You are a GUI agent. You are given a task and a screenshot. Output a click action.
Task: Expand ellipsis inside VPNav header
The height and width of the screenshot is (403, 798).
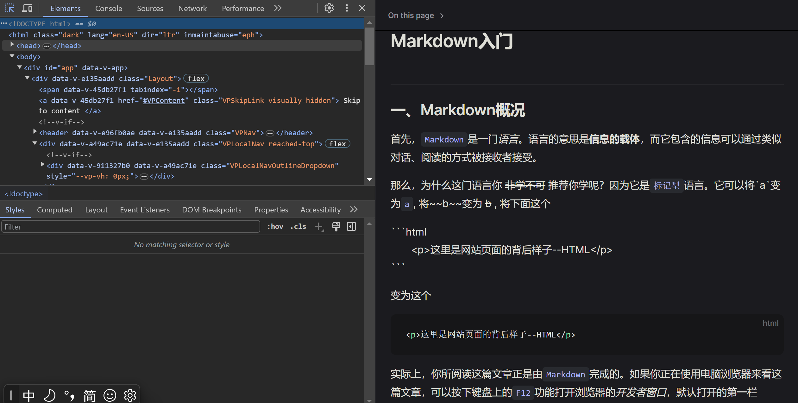(270, 133)
